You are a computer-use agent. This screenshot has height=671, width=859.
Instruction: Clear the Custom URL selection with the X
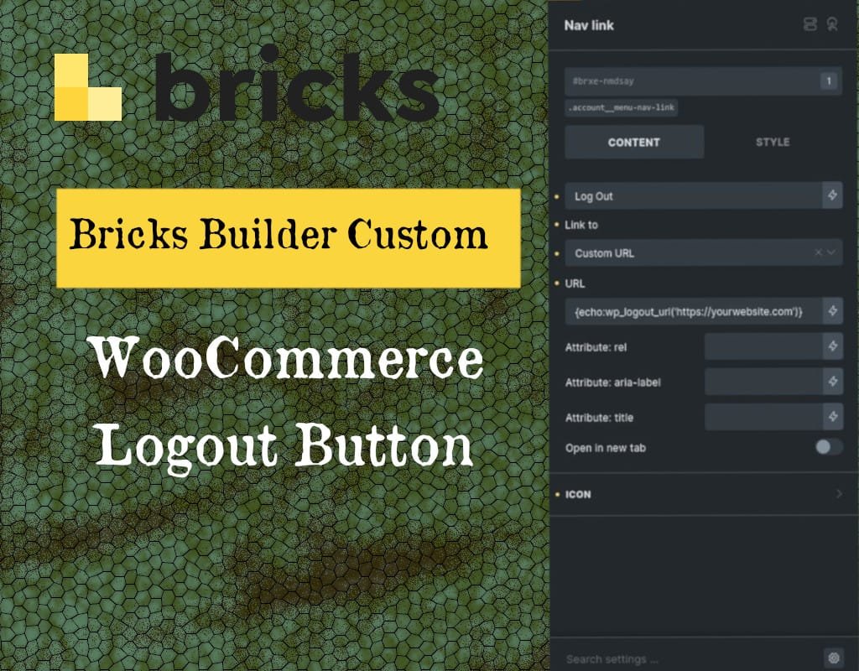[x=818, y=252]
